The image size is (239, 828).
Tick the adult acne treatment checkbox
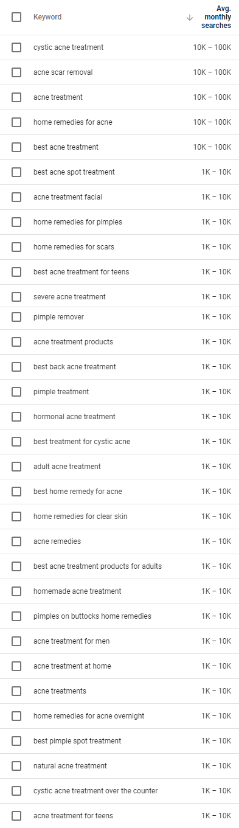tap(16, 467)
